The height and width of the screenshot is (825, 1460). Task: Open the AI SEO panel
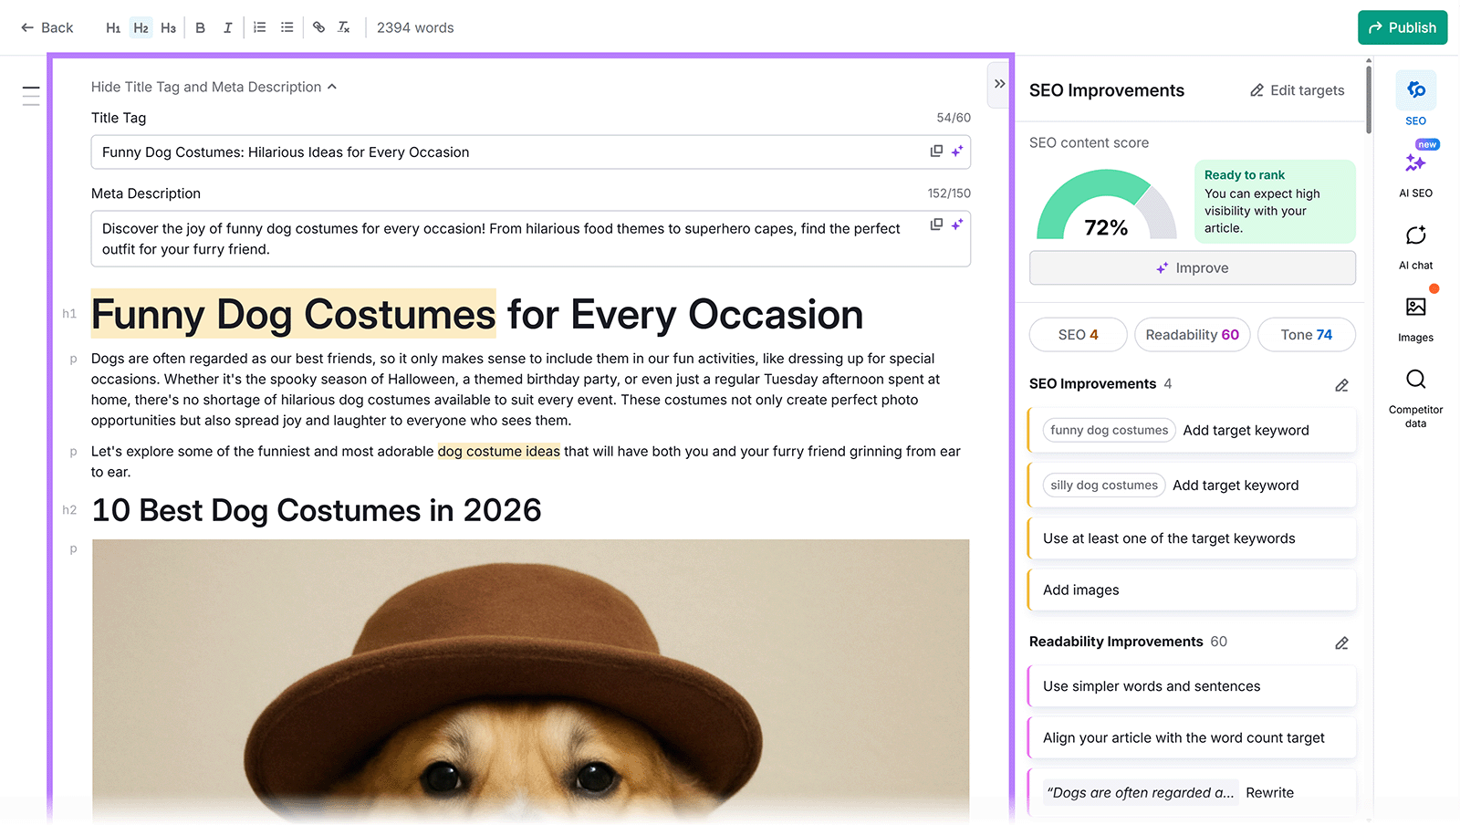click(x=1415, y=172)
